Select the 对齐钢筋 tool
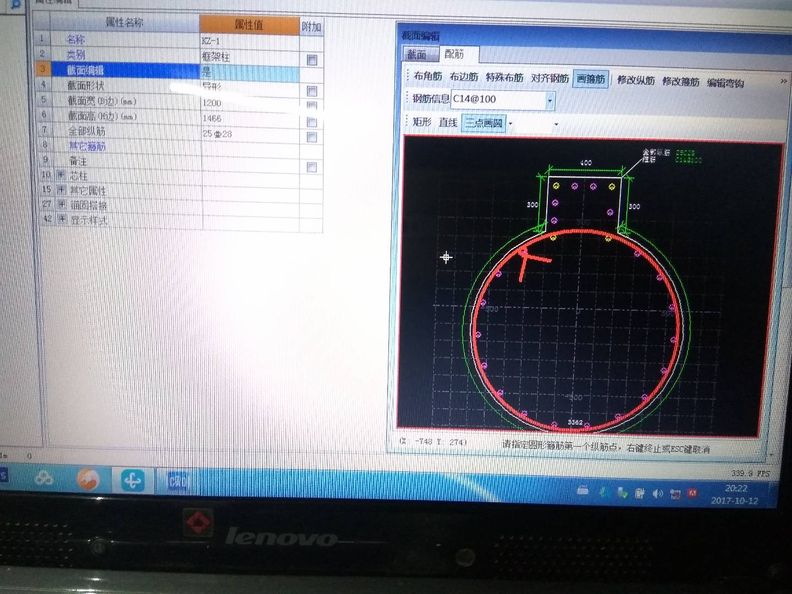Viewport: 792px width, 594px height. pos(549,78)
